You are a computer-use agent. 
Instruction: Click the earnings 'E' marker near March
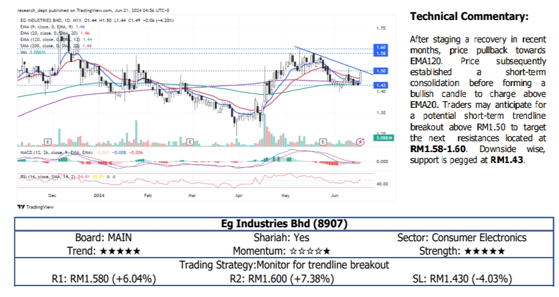(x=190, y=141)
